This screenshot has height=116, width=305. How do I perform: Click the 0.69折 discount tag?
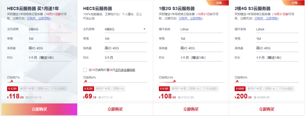[240, 89]
